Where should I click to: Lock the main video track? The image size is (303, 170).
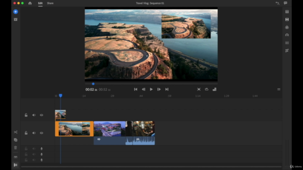pos(26,133)
